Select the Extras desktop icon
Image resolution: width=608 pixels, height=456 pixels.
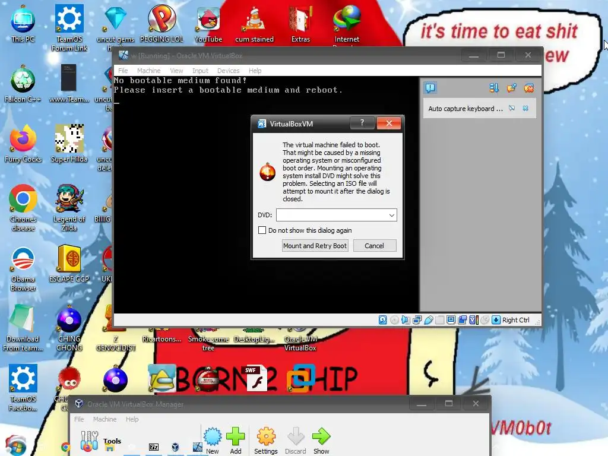[300, 24]
